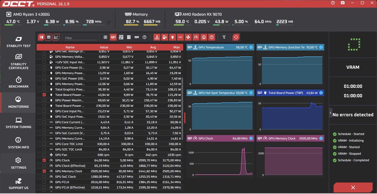Open info icon on GPU Clock graph
This screenshot has height=194, width=377.
251,138
